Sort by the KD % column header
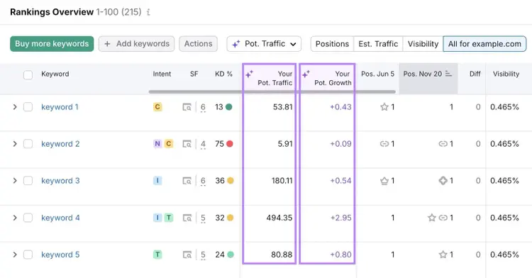Viewport: 532px width, 278px height. coord(223,74)
